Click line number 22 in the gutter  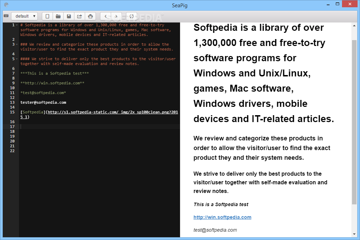(x=12, y=151)
